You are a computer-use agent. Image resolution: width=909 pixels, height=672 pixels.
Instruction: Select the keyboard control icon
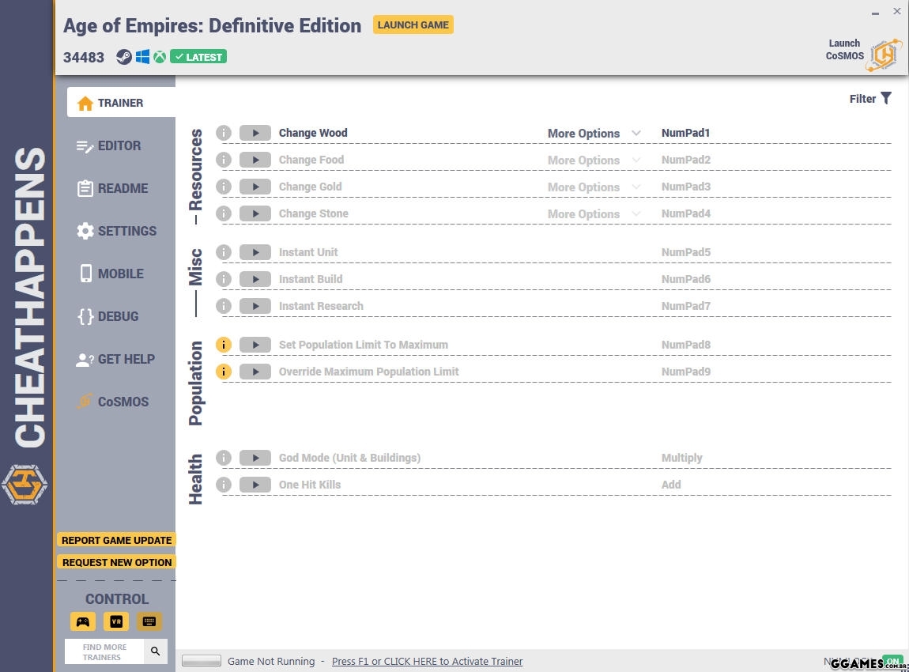click(x=149, y=621)
